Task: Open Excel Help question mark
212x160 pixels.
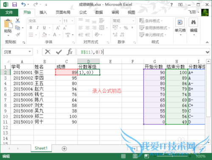Action: (x=171, y=5)
